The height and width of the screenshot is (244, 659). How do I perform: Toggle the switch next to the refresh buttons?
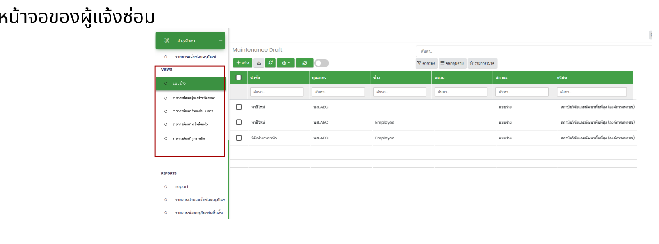[x=321, y=63]
